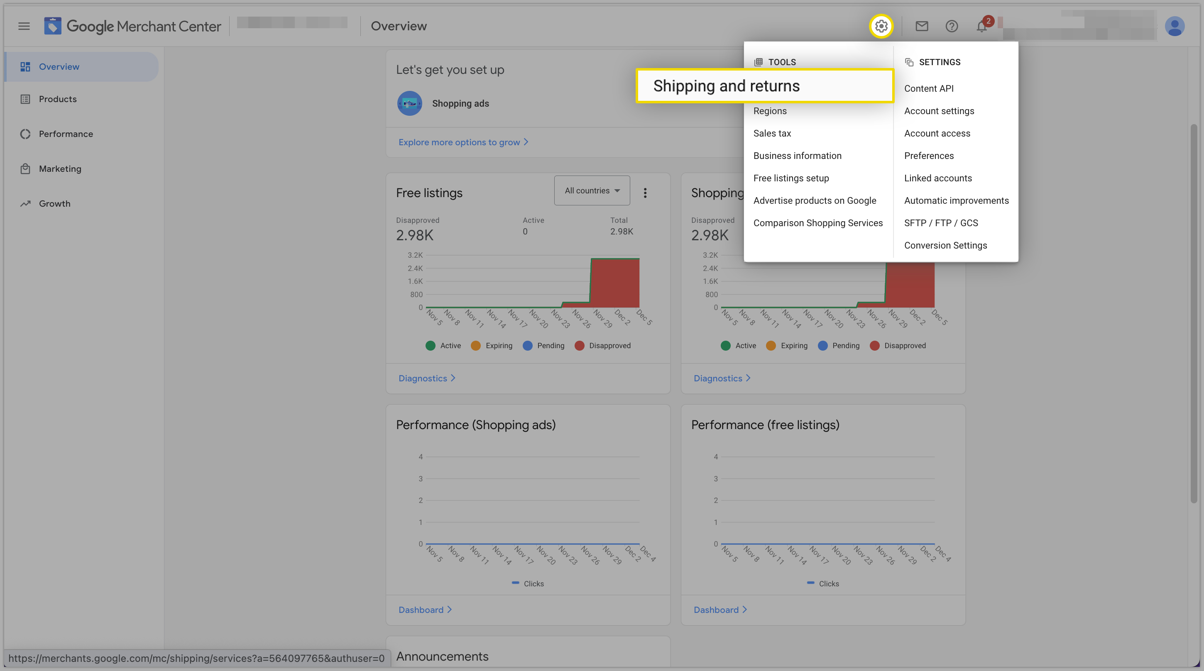Click the Marketing bag icon in sidebar
Viewport: 1204px width, 671px height.
pos(25,169)
